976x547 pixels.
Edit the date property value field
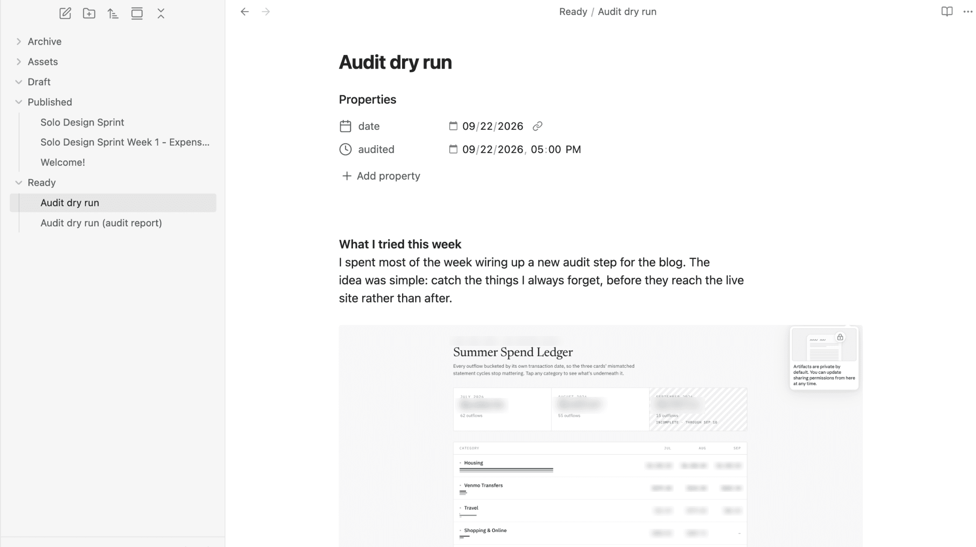(493, 126)
